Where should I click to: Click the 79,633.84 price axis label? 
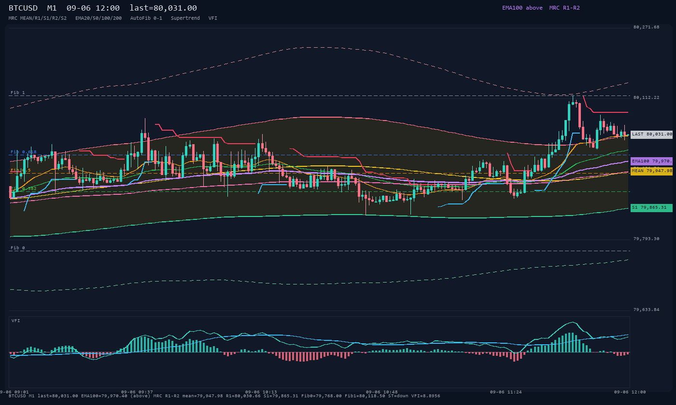coord(647,310)
